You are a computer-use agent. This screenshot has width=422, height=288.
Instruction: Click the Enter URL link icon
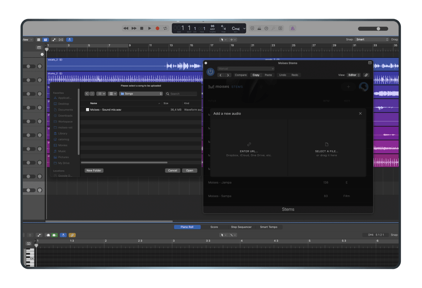pyautogui.click(x=249, y=144)
